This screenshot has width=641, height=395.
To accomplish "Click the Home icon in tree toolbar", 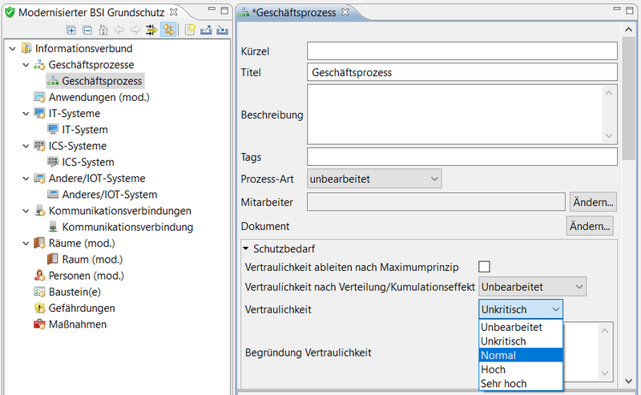I will click(x=103, y=30).
